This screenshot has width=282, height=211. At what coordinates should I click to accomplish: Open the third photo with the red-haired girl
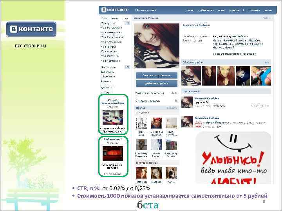(x=226, y=76)
